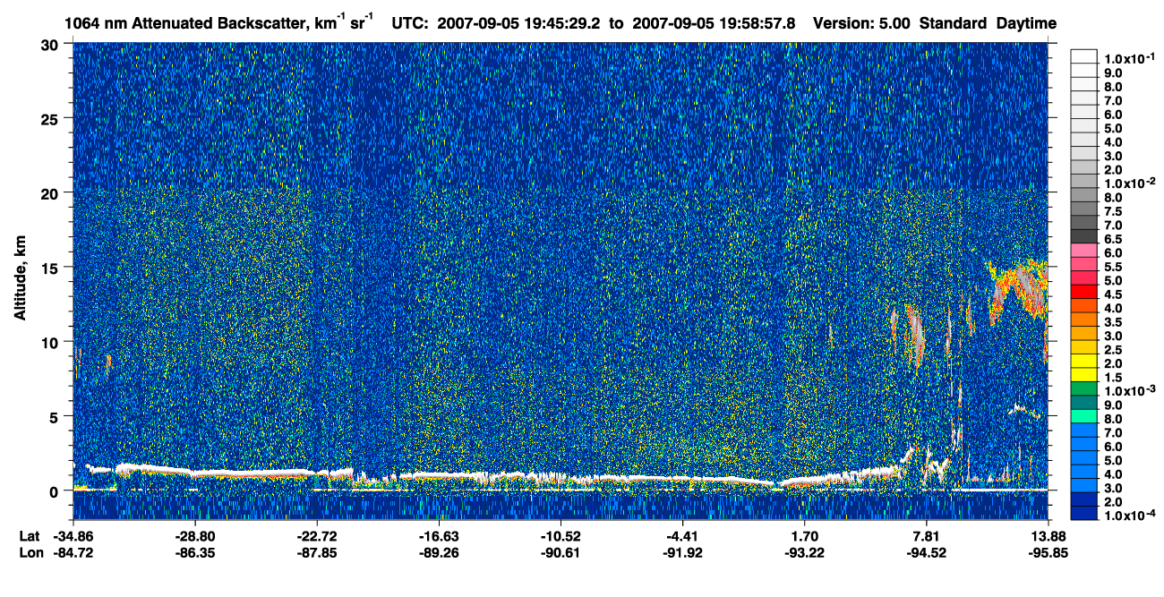Click the longitude value -87.85

click(316, 552)
